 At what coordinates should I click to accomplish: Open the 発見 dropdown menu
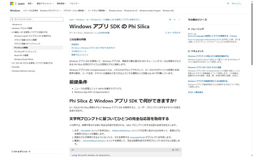point(30,3)
